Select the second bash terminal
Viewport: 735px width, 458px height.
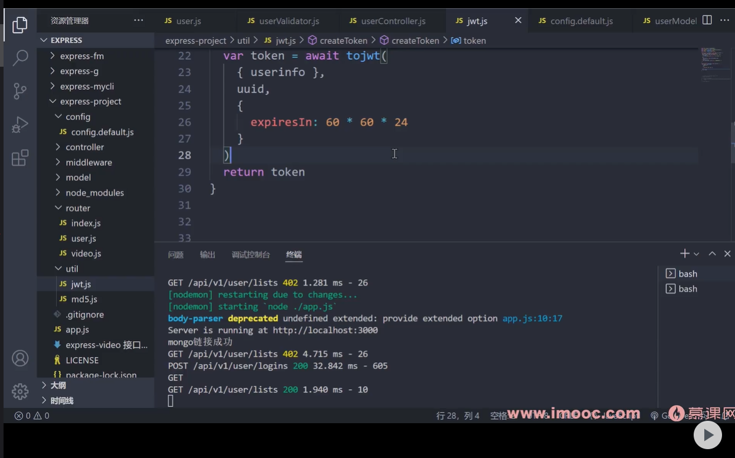pos(696,289)
